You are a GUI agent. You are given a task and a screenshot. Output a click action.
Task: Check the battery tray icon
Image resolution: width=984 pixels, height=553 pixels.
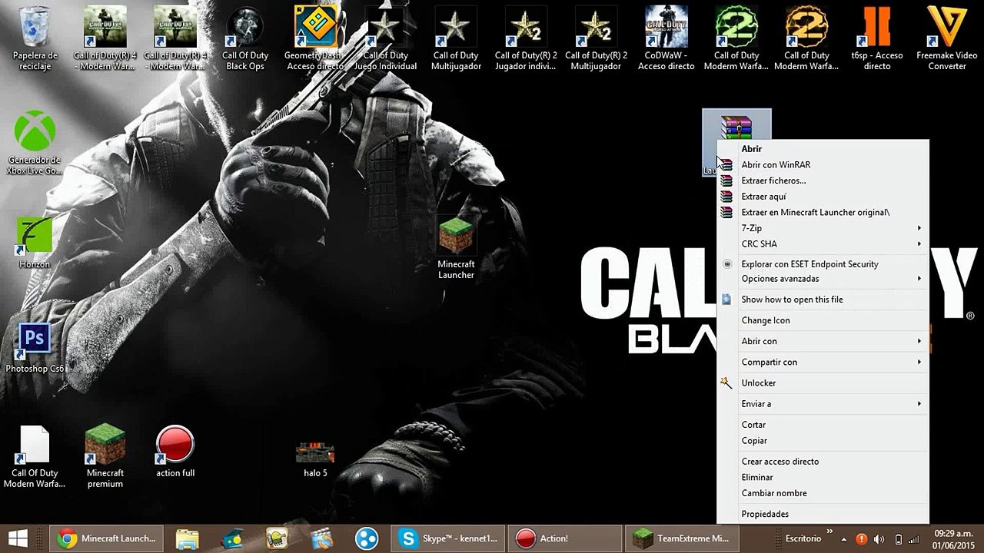(x=898, y=539)
